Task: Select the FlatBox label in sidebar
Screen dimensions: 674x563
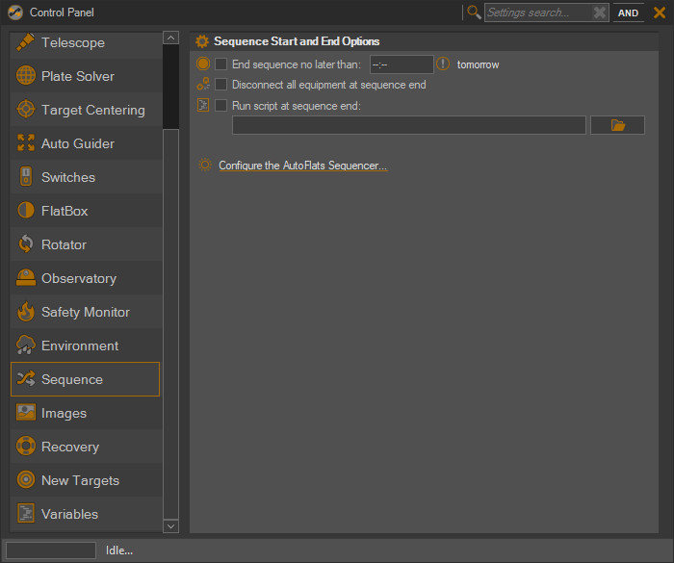Action: pos(65,211)
